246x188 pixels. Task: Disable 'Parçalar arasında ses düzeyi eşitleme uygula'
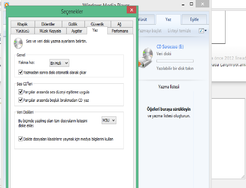(x=21, y=92)
